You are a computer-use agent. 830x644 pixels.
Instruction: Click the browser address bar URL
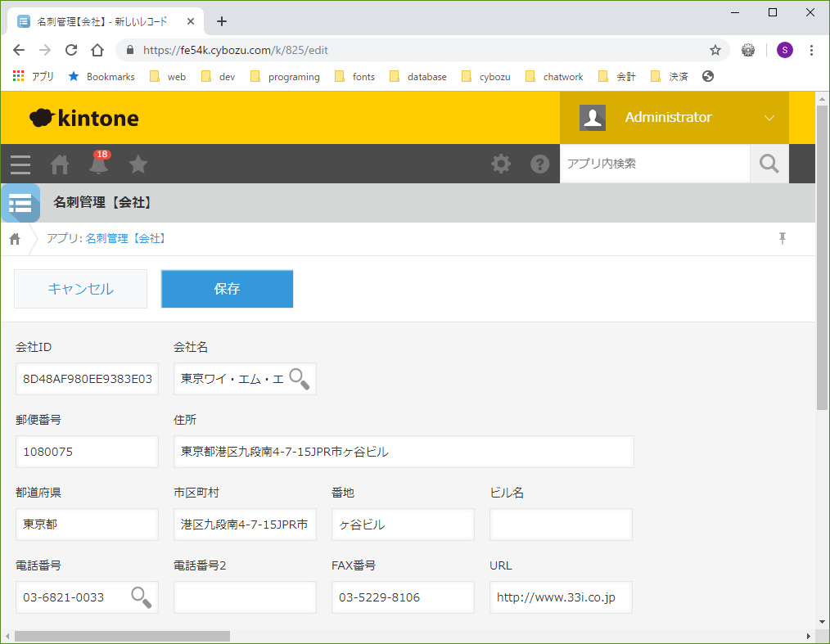[236, 50]
